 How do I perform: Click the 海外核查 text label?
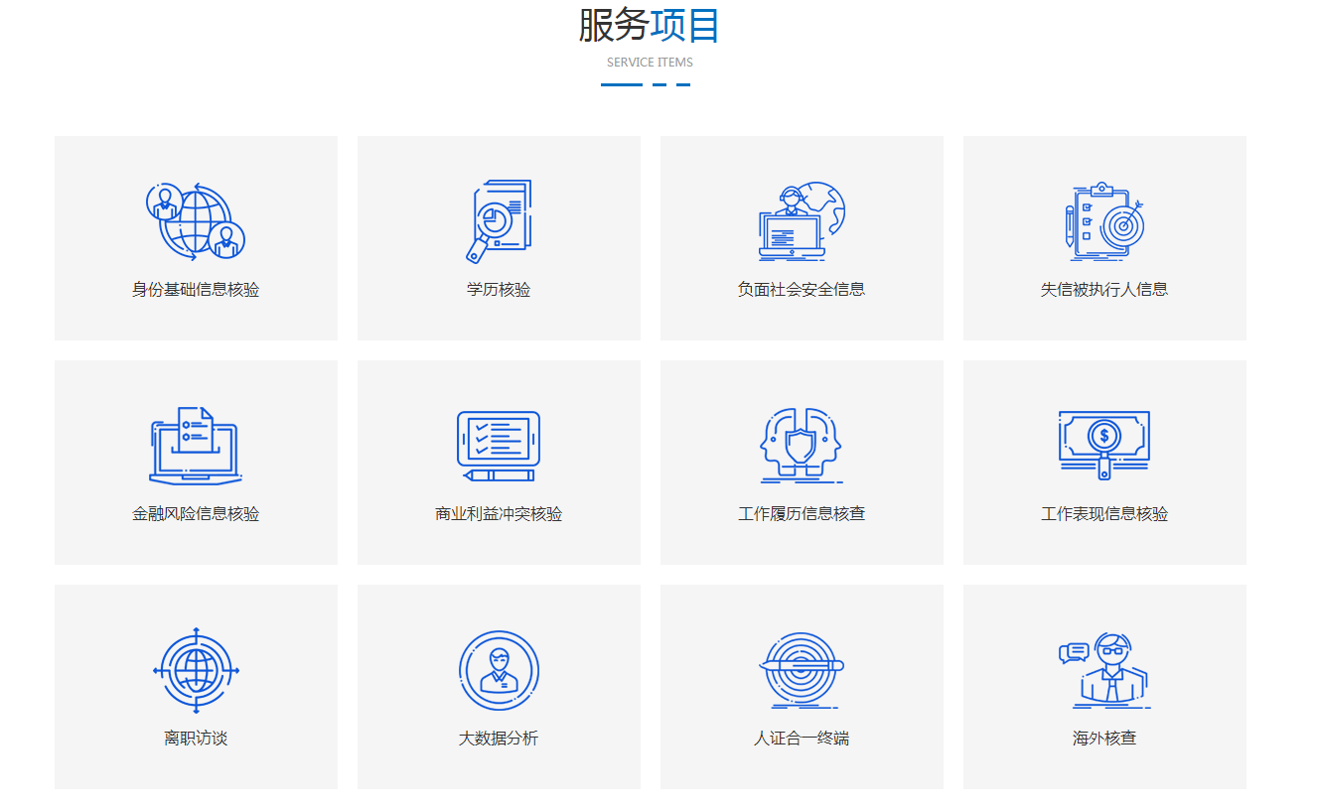tap(1104, 739)
